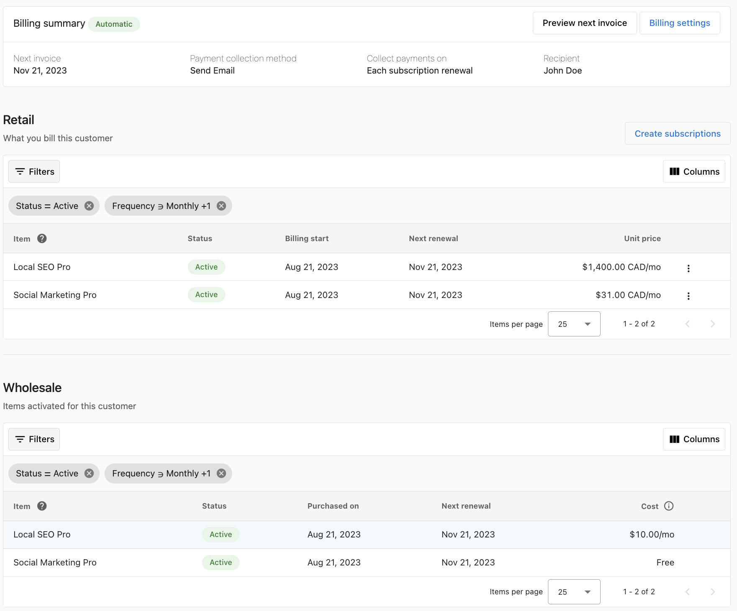
Task: Click Wholesale 1 - 2 of 2 page range
Action: [x=639, y=592]
